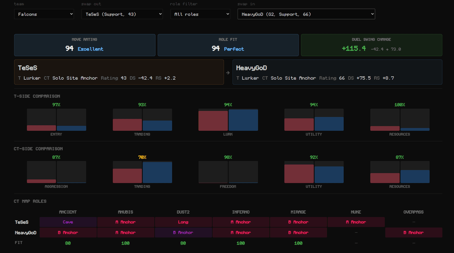Click the CT-side Utility comparison chart
Image resolution: width=454 pixels, height=253 pixels.
point(314,172)
